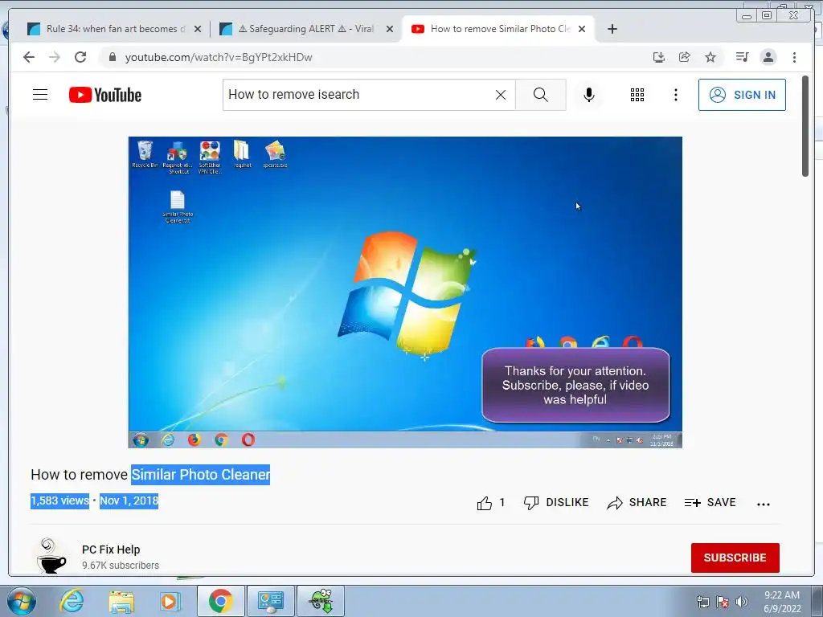Click the share page icon in address bar
The image size is (823, 617).
pyautogui.click(x=685, y=57)
